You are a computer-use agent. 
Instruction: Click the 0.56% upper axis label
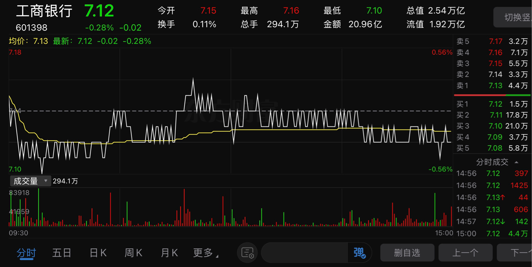pyautogui.click(x=442, y=52)
